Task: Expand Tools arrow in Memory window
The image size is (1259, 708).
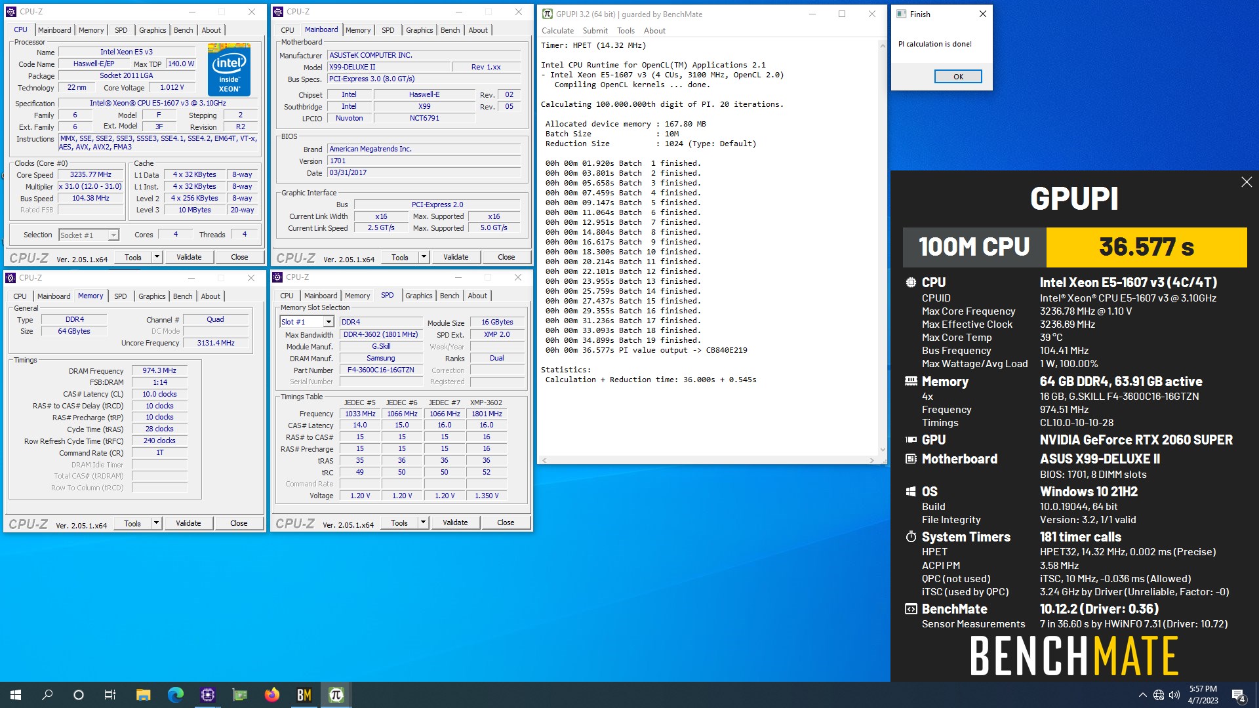Action: [156, 523]
